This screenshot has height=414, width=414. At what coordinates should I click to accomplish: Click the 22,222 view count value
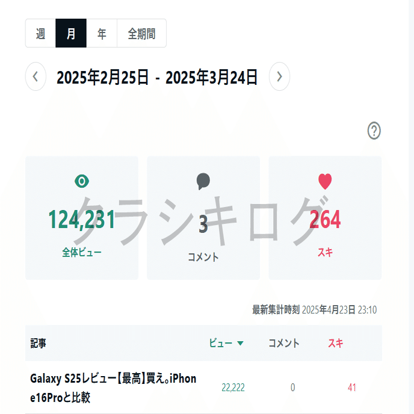click(233, 388)
